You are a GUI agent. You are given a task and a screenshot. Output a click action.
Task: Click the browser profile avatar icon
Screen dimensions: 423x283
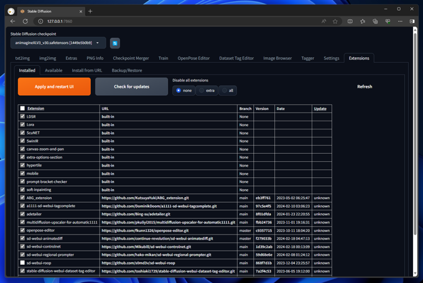11,11
